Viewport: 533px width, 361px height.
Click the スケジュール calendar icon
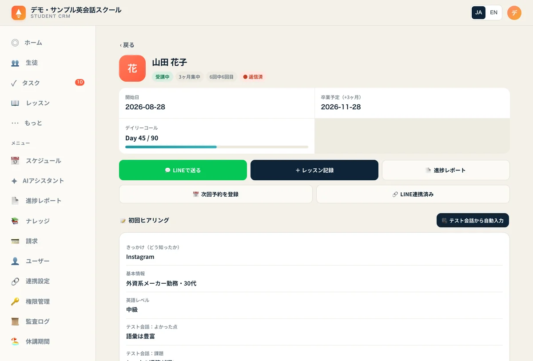tap(15, 161)
